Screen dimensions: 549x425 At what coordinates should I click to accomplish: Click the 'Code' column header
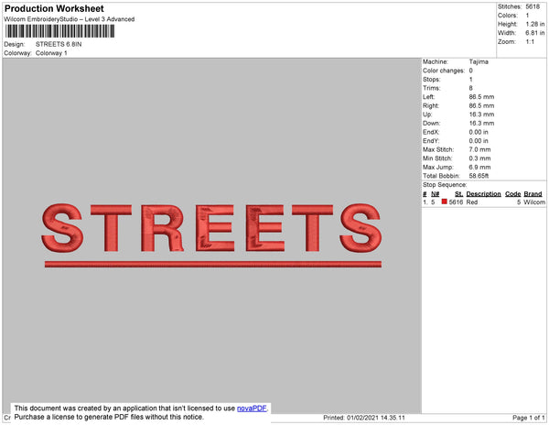(513, 194)
